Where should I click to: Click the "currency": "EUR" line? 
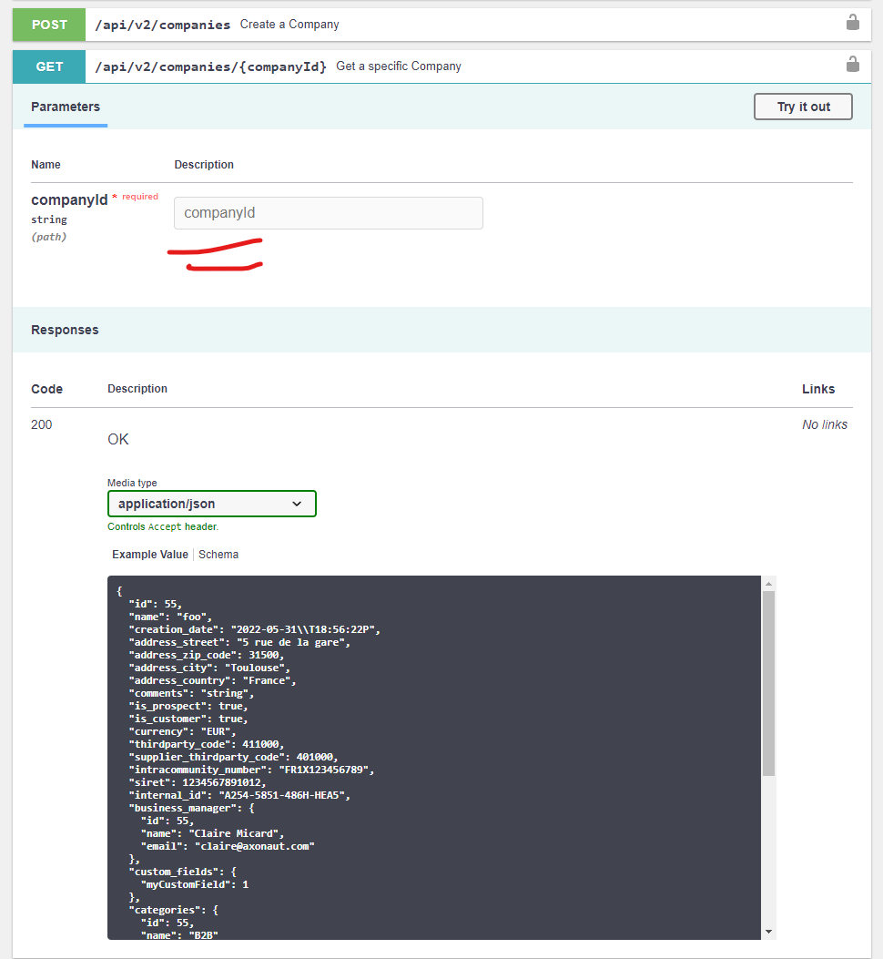click(x=182, y=731)
